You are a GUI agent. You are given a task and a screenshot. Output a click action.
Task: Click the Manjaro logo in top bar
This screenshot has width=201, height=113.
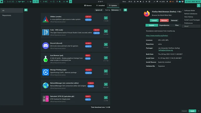(1, 1)
